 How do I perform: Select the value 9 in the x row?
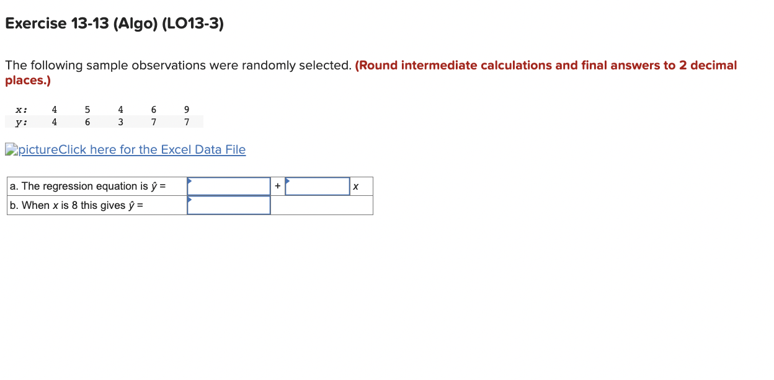[x=186, y=109]
